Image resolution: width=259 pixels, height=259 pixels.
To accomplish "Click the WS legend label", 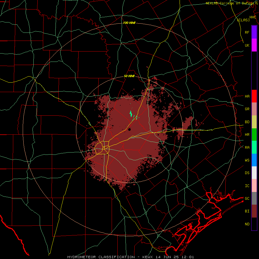I will pyautogui.click(x=247, y=160).
